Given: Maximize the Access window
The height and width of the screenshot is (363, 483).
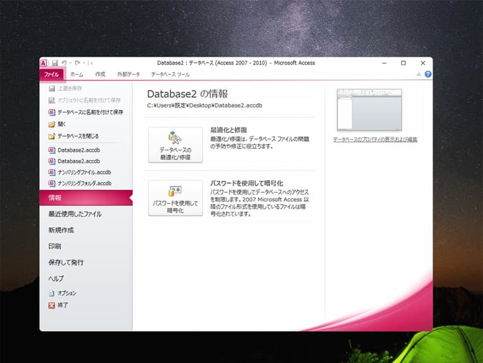Looking at the screenshot, I should (x=403, y=63).
